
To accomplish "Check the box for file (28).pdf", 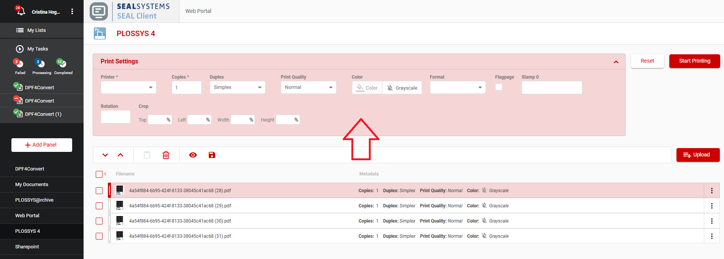I will click(99, 191).
